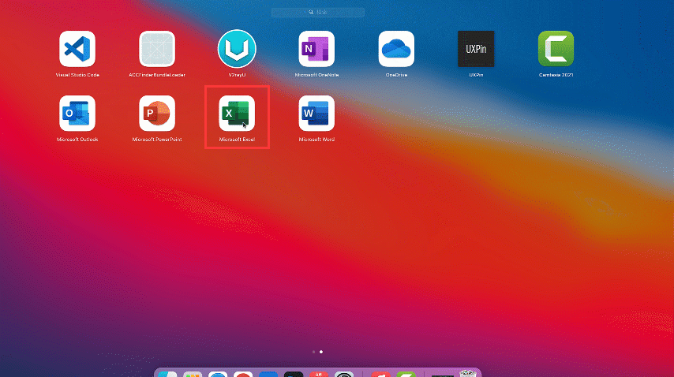Open Microsoft Excel from Launchpad
This screenshot has width=674, height=377.
click(x=237, y=114)
